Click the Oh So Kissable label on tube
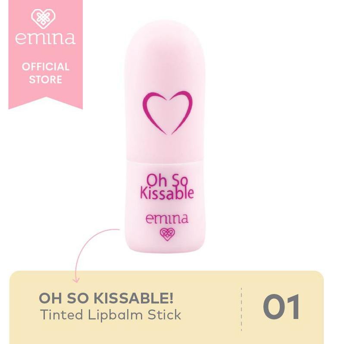The image size is (344, 344). tap(167, 187)
